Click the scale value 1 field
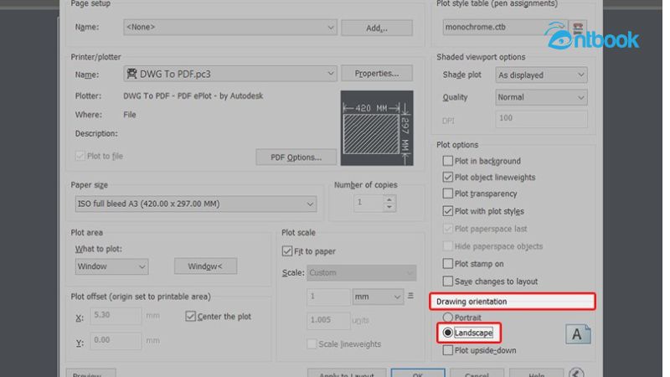 coord(328,297)
